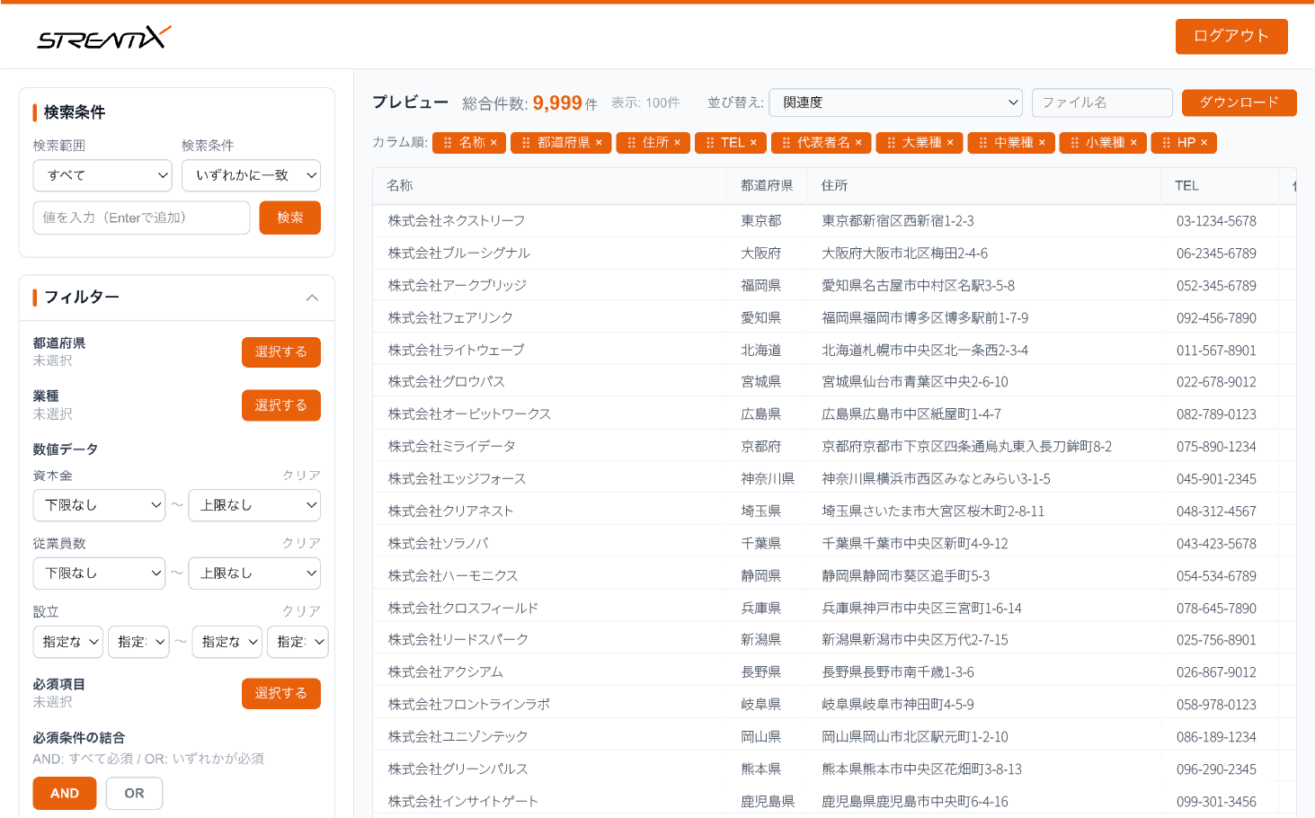The image size is (1315, 818).
Task: Click phone number 086-189-1234
Action: point(1216,737)
